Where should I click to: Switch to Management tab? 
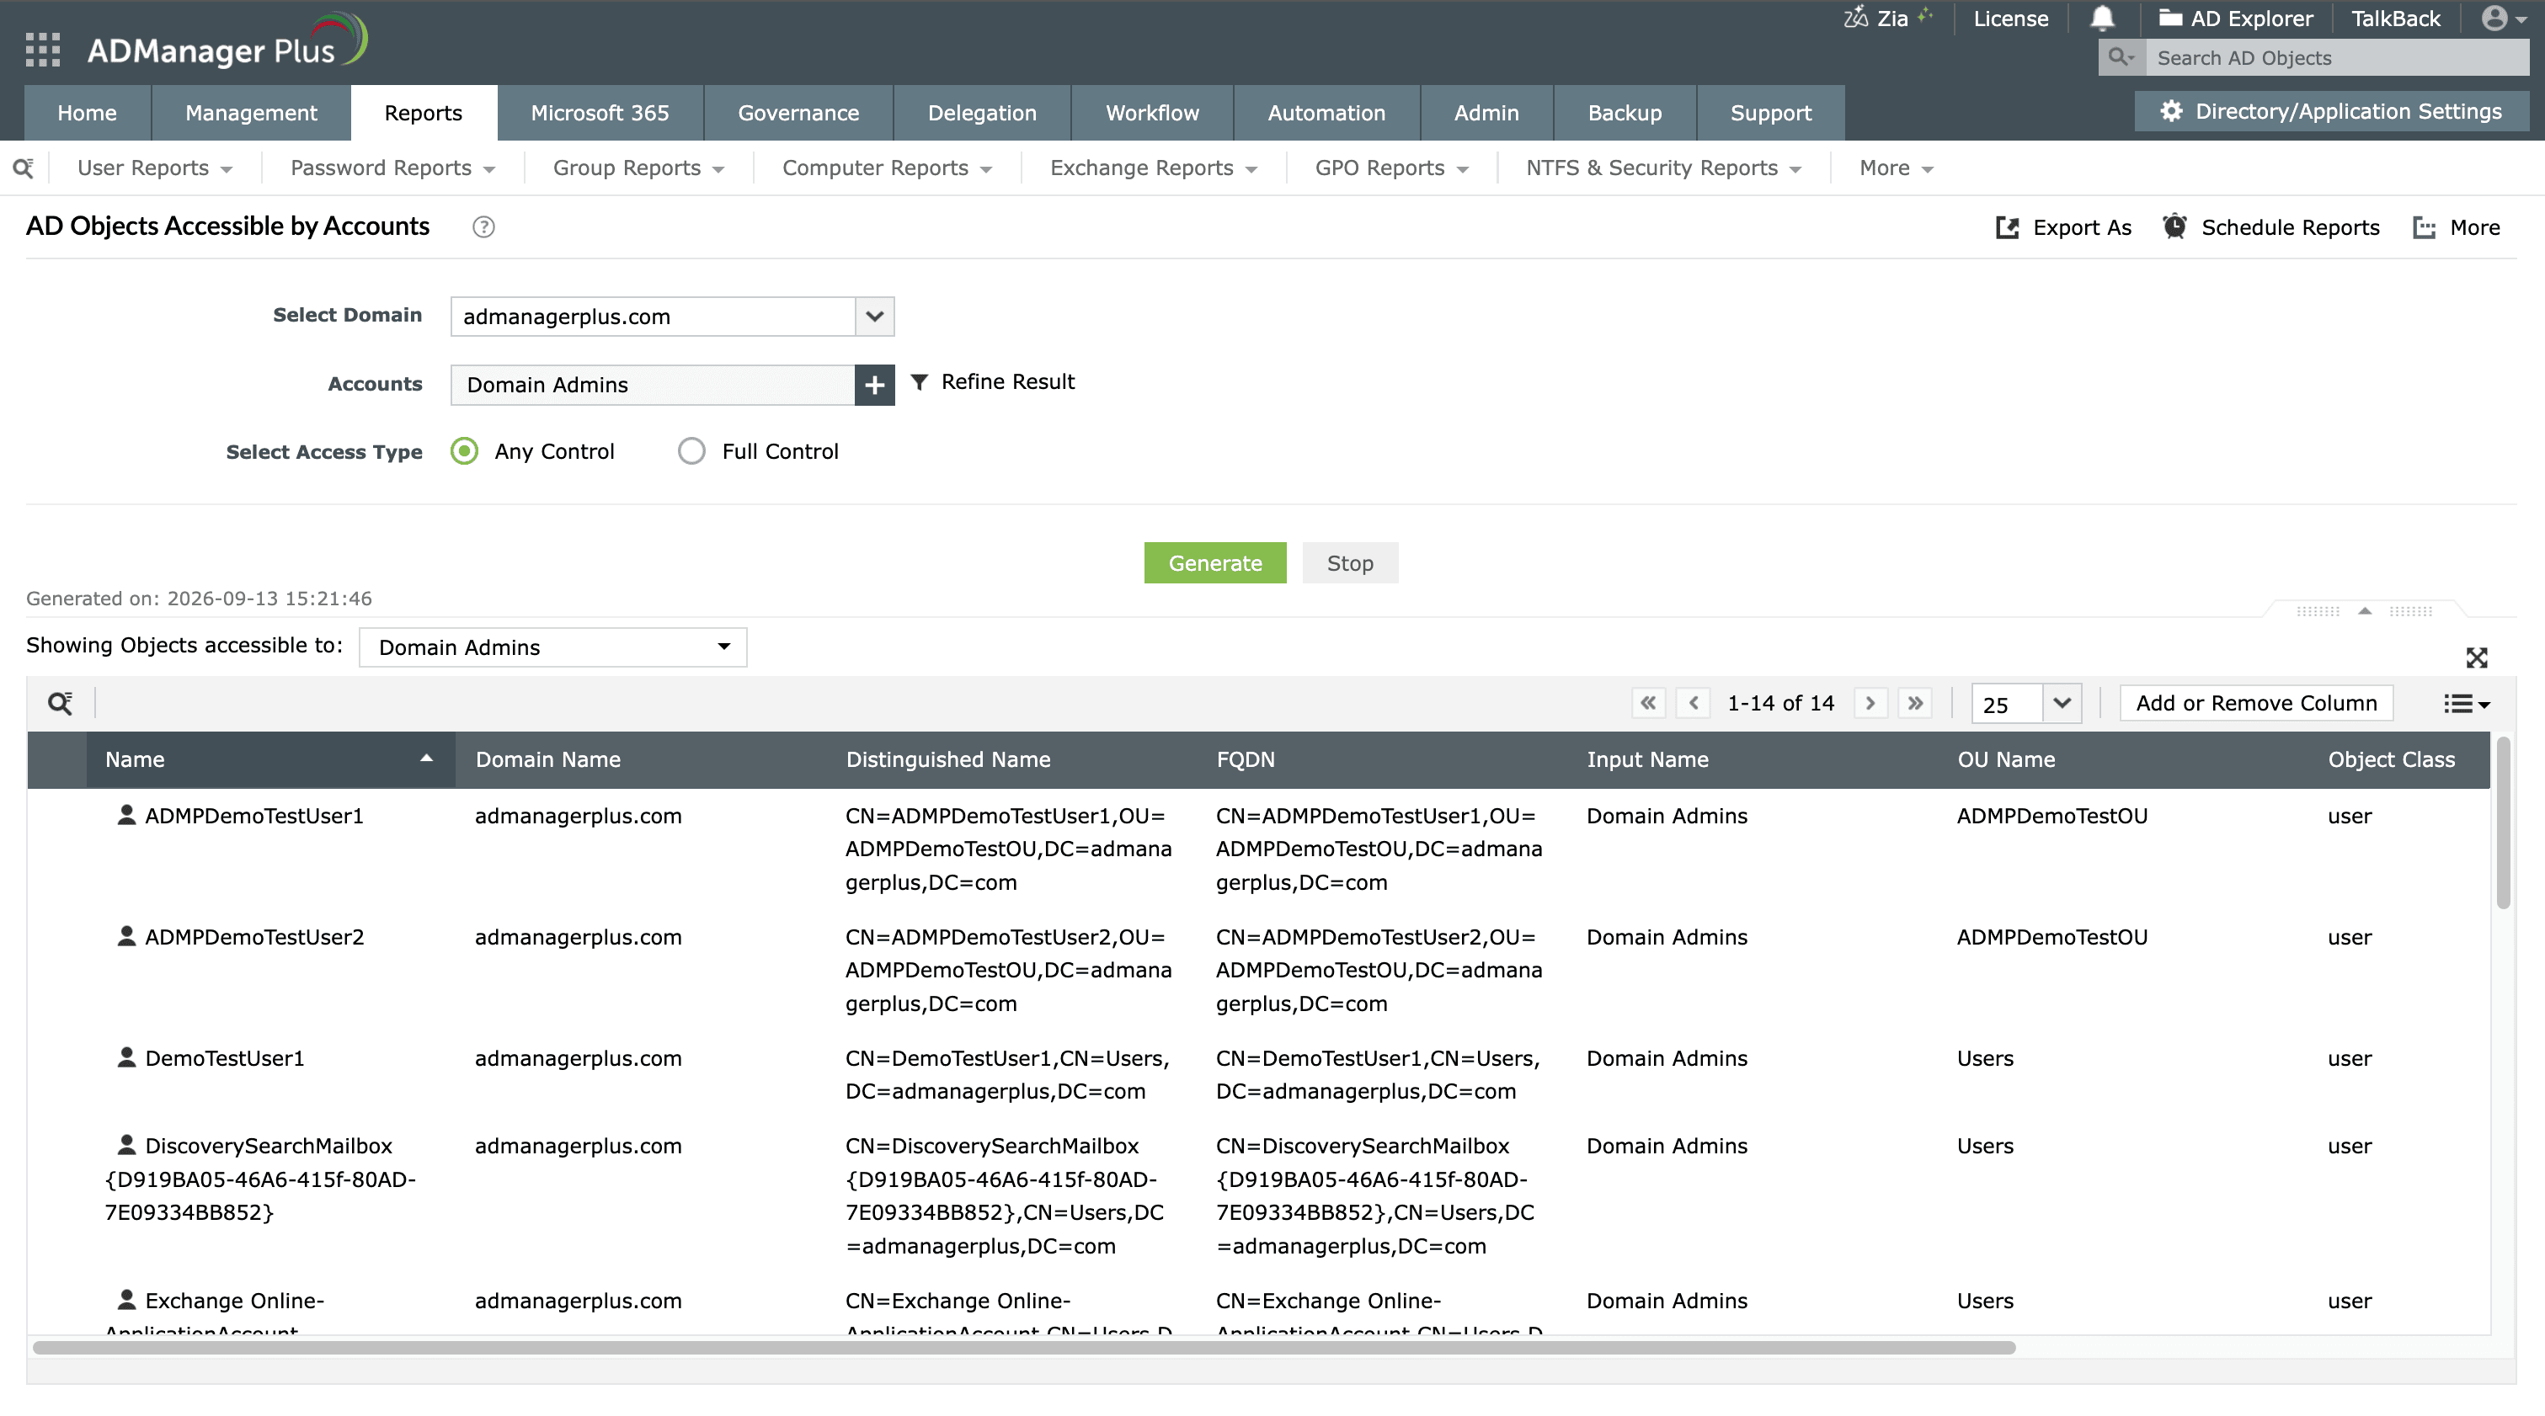click(251, 113)
